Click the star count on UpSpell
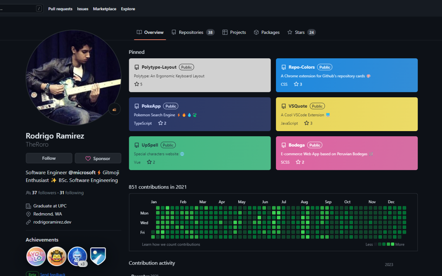 coord(151,162)
